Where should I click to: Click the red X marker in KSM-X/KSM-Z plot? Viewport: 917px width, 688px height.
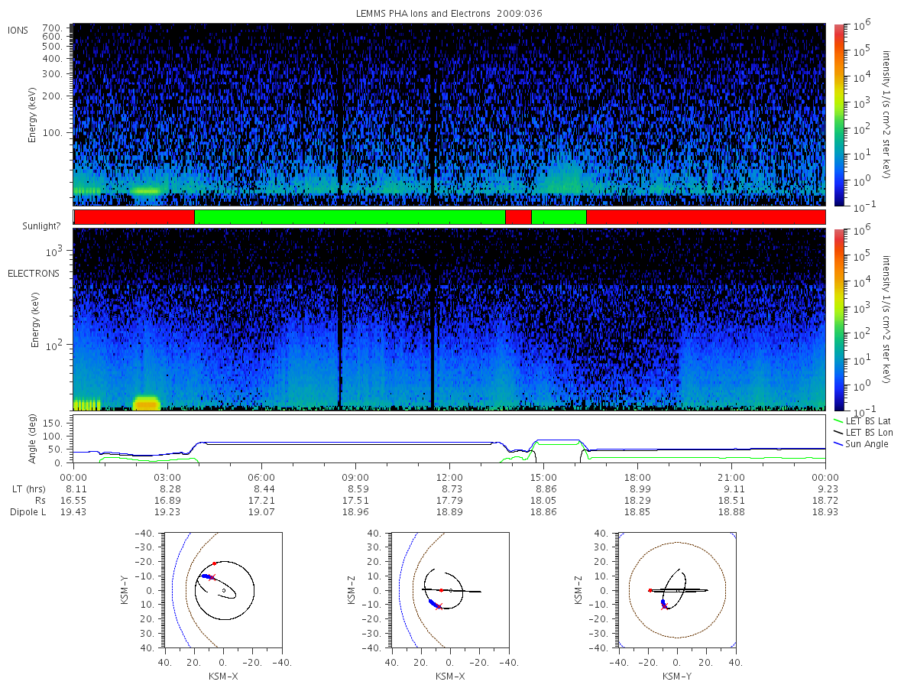(x=439, y=606)
